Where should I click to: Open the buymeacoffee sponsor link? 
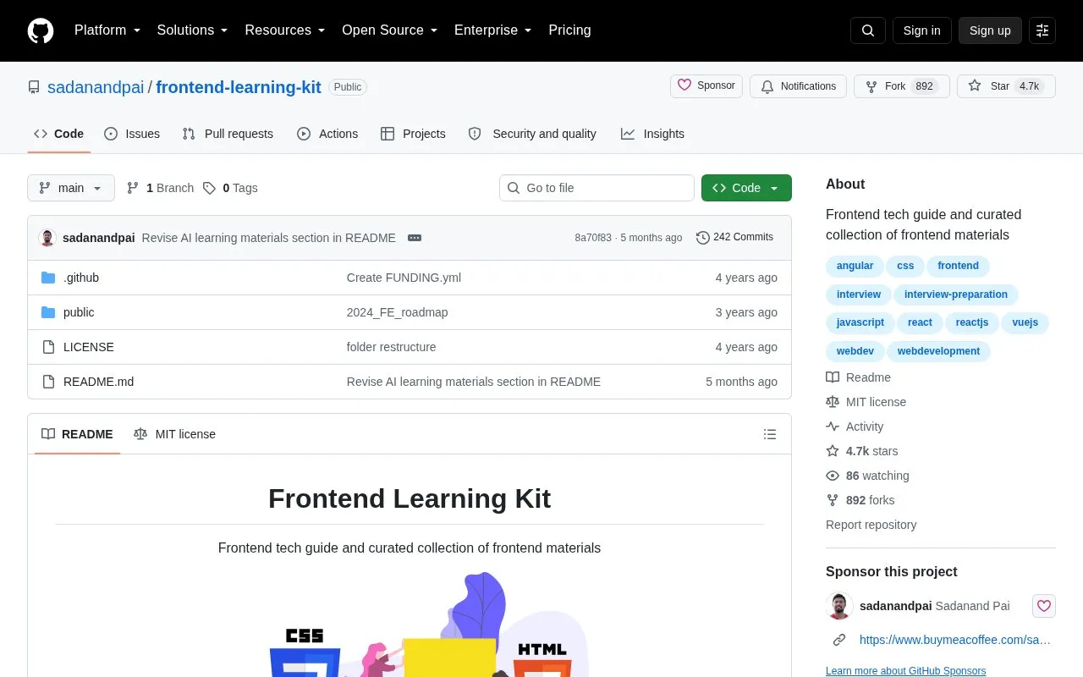pyautogui.click(x=955, y=640)
